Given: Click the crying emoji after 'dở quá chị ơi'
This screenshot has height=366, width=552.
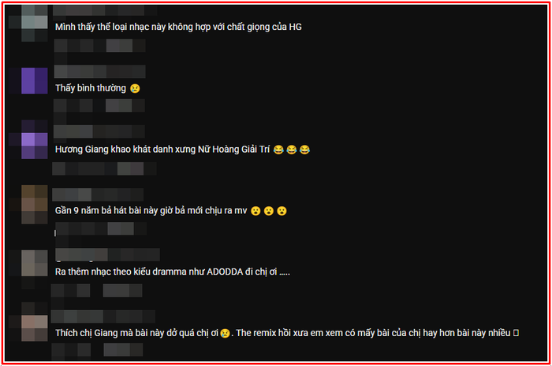Looking at the screenshot, I should (226, 333).
